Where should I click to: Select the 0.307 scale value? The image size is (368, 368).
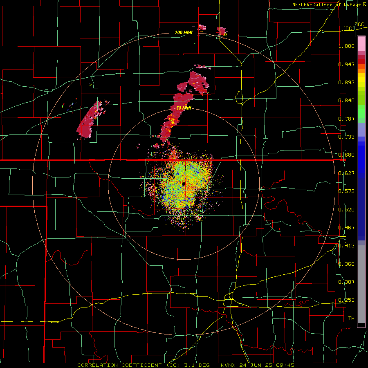(346, 282)
